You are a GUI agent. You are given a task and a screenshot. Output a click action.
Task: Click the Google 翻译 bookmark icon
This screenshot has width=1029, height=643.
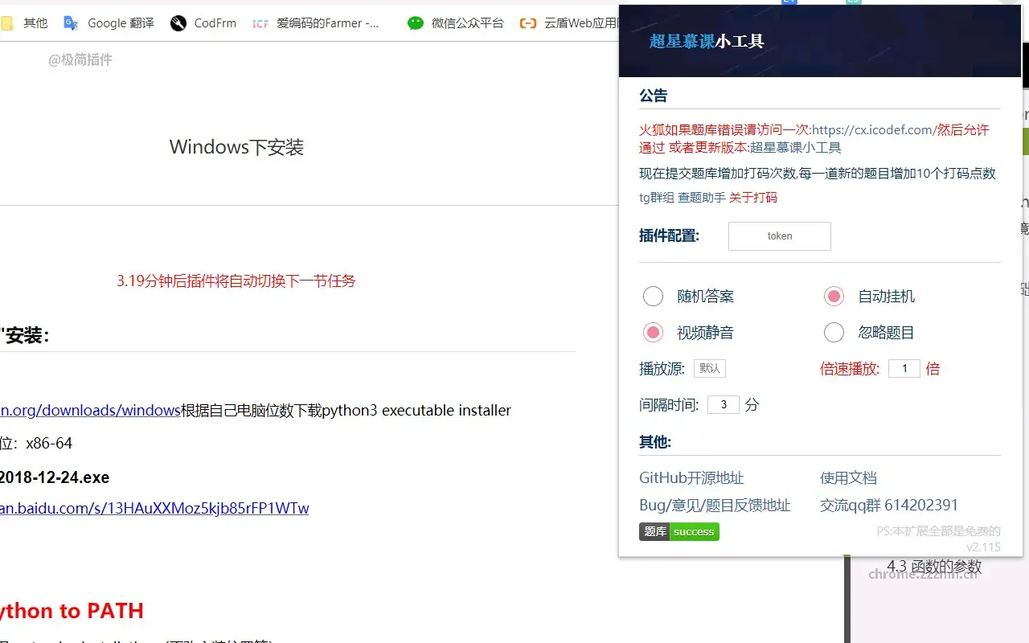click(71, 23)
